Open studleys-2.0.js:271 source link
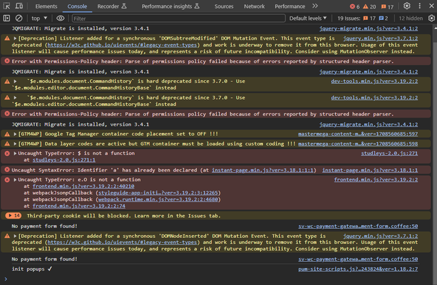Screen dimensions: 437x285 pos(389,153)
